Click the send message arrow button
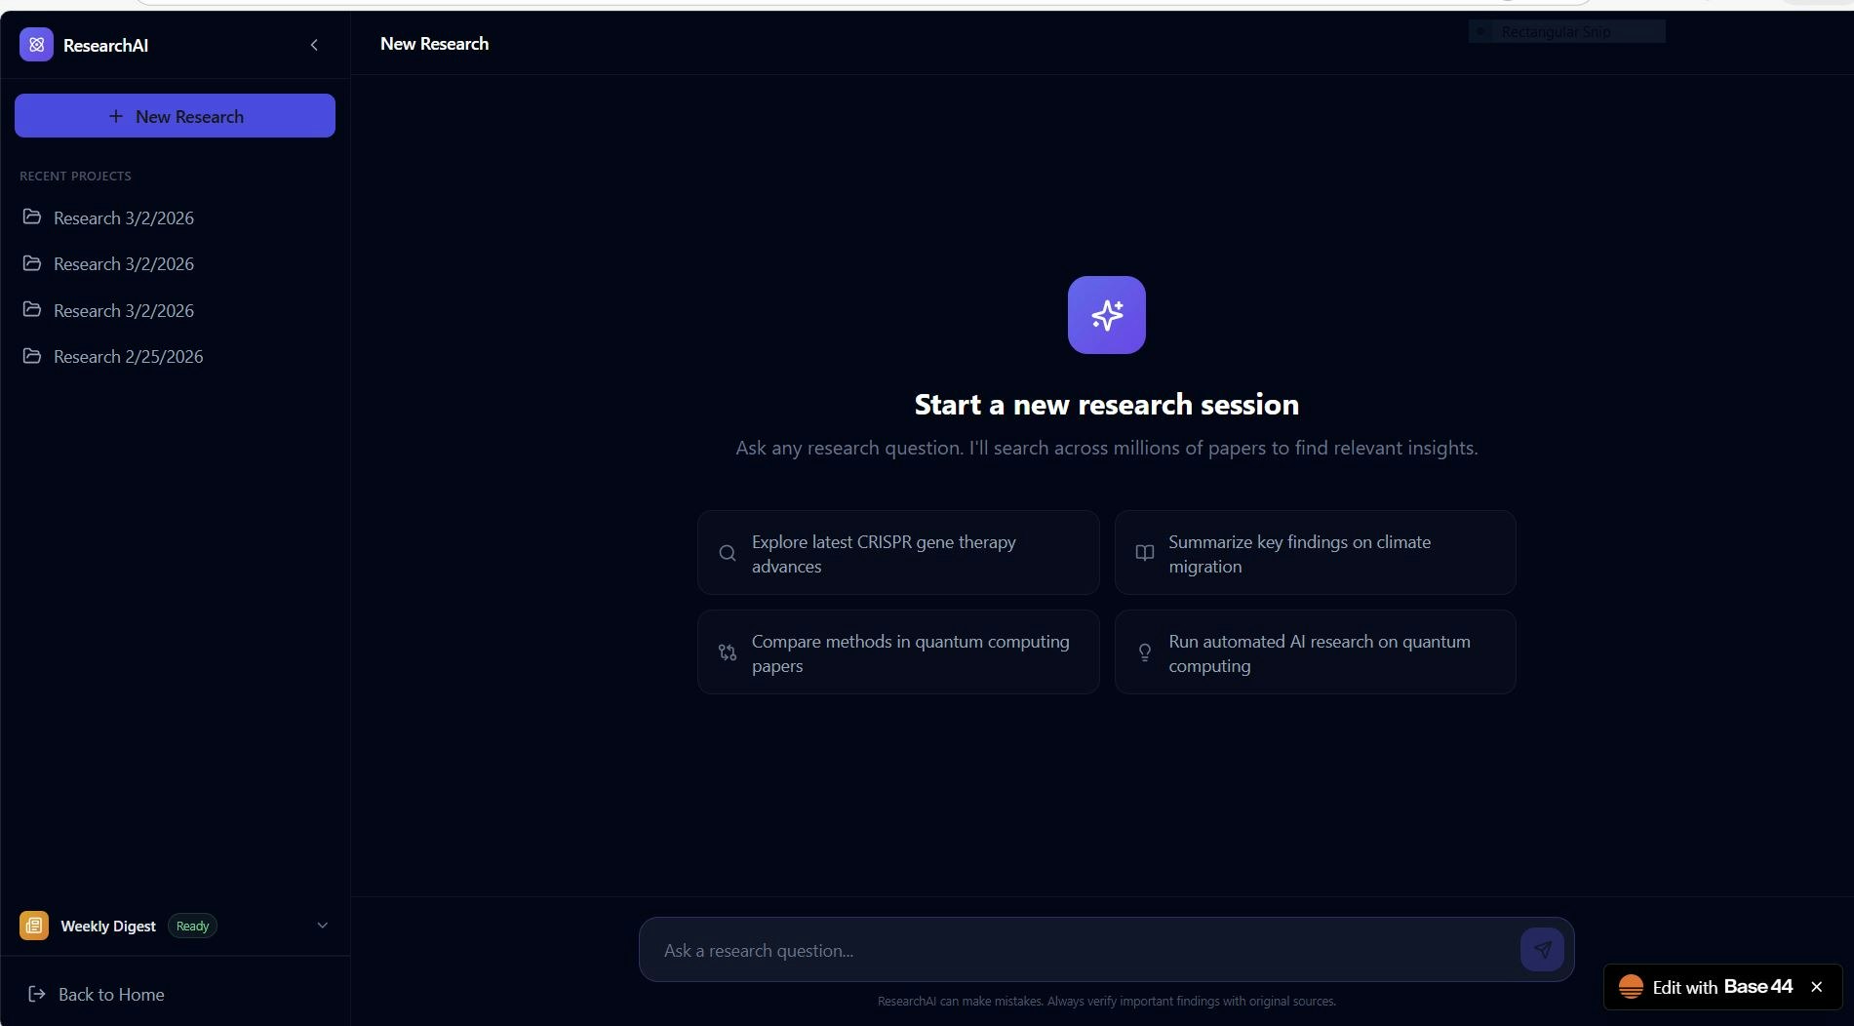 pyautogui.click(x=1542, y=949)
